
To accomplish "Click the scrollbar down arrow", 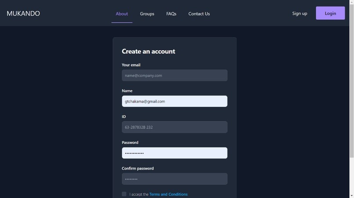I will [352, 196].
